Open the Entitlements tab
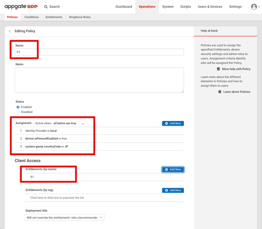Viewport: 262px width, 229px height. [x=54, y=17]
